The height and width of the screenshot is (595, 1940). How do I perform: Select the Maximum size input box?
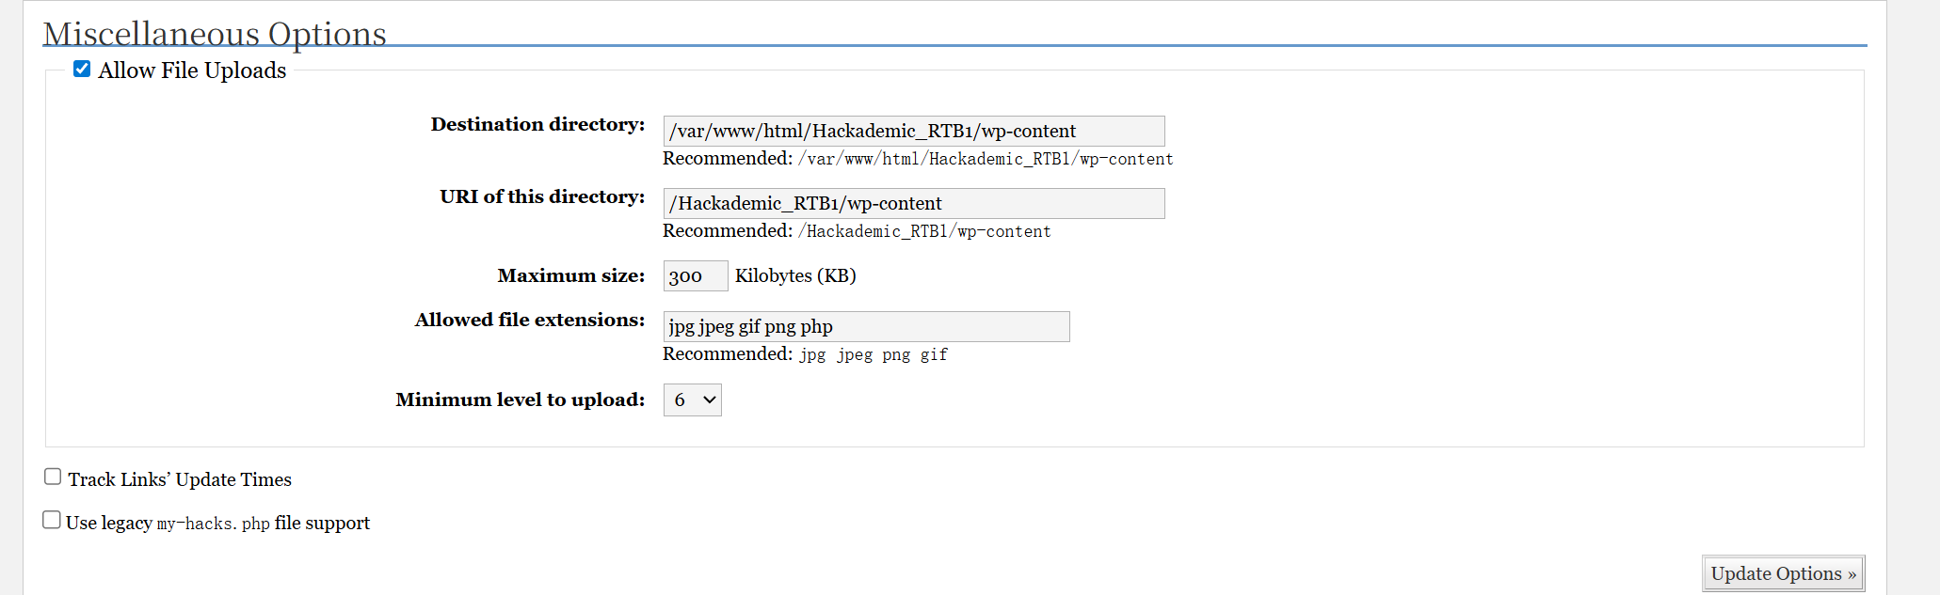coord(695,275)
